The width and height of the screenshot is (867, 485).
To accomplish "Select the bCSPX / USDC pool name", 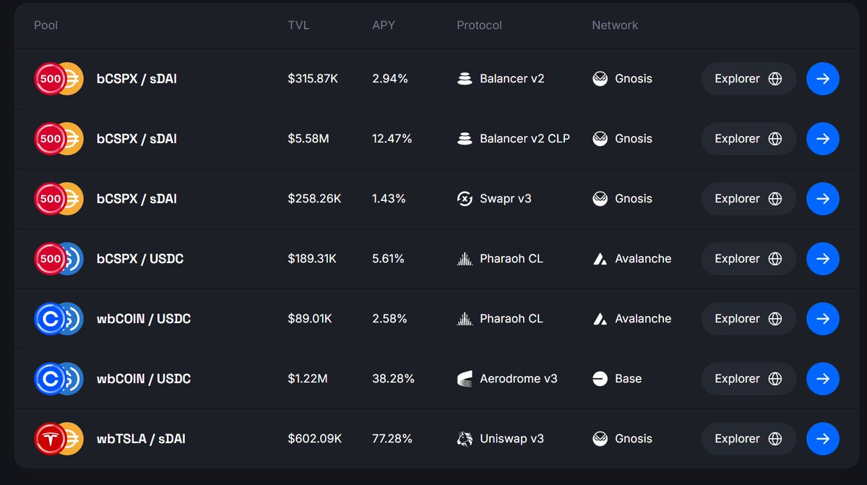I will 140,259.
